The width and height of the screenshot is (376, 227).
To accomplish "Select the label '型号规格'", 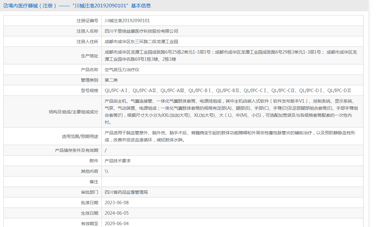I will 89,91.
